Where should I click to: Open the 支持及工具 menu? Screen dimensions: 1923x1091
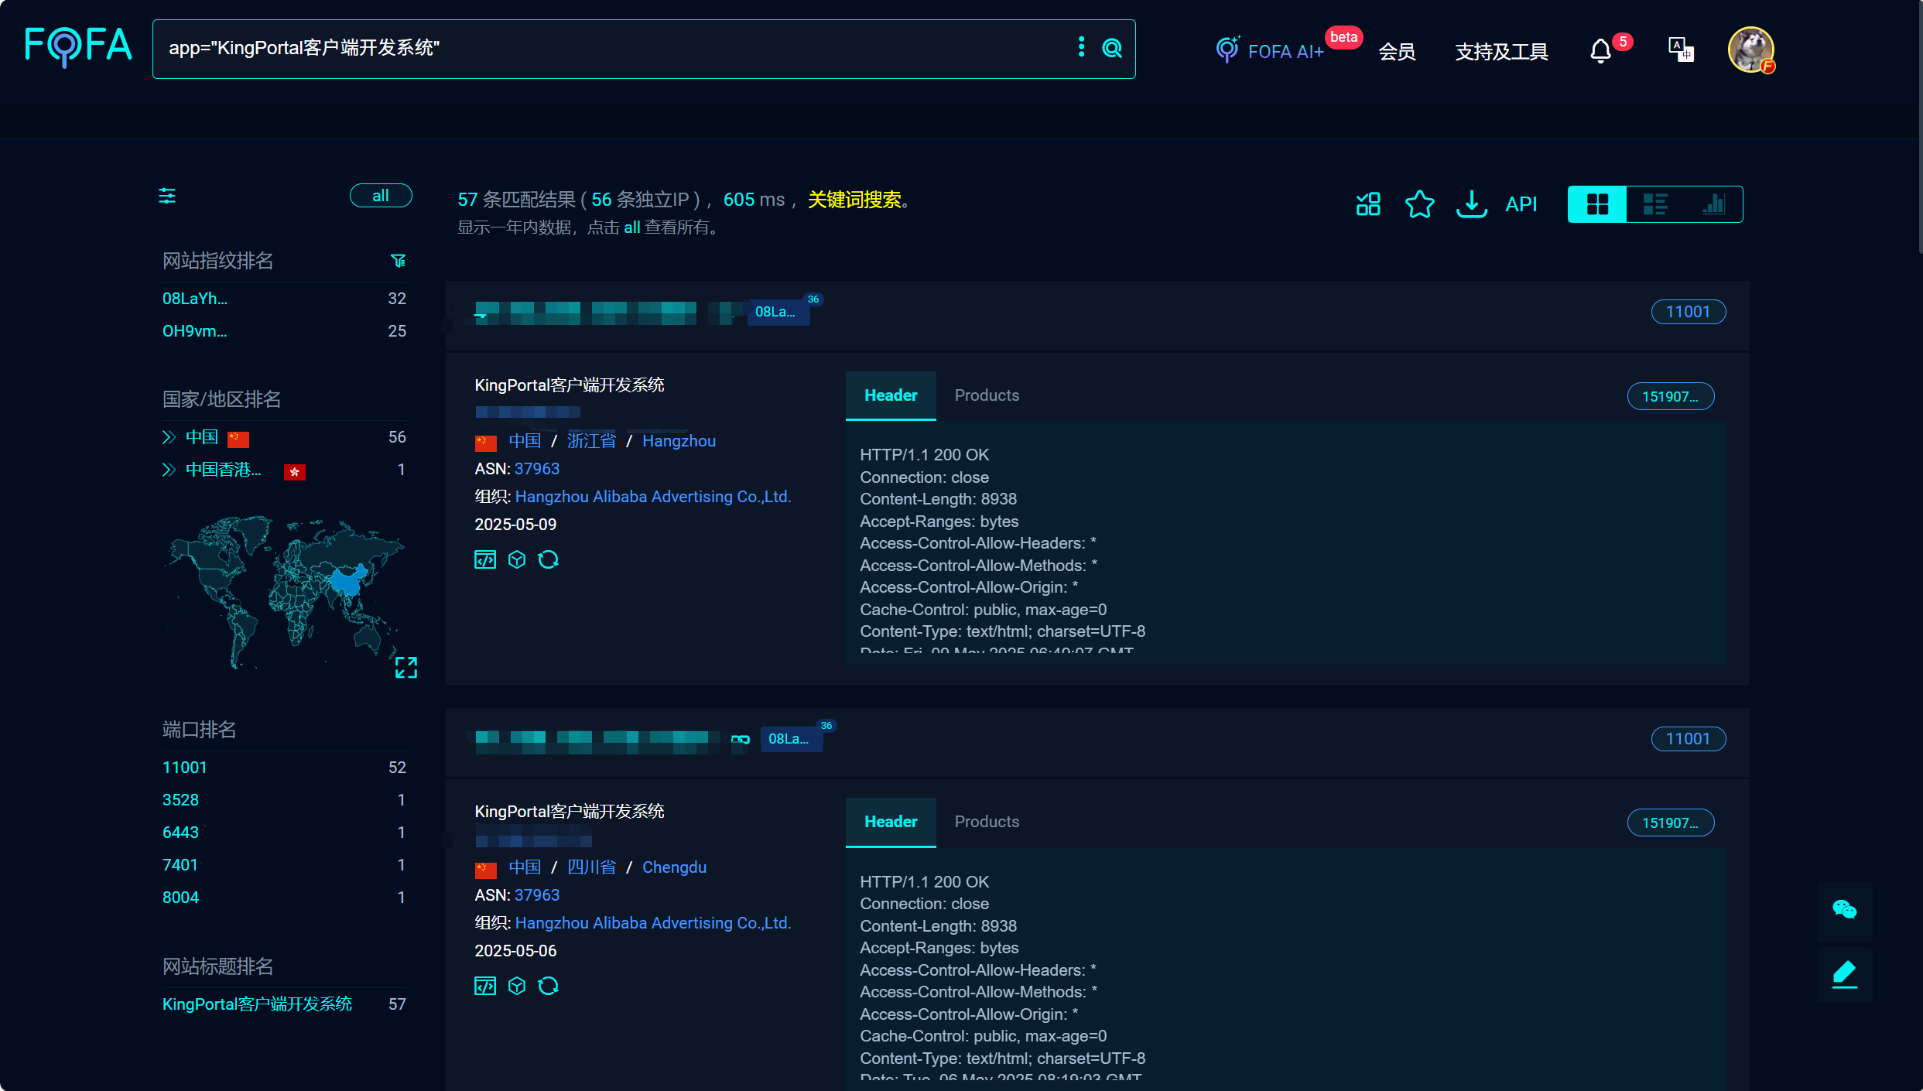point(1501,52)
